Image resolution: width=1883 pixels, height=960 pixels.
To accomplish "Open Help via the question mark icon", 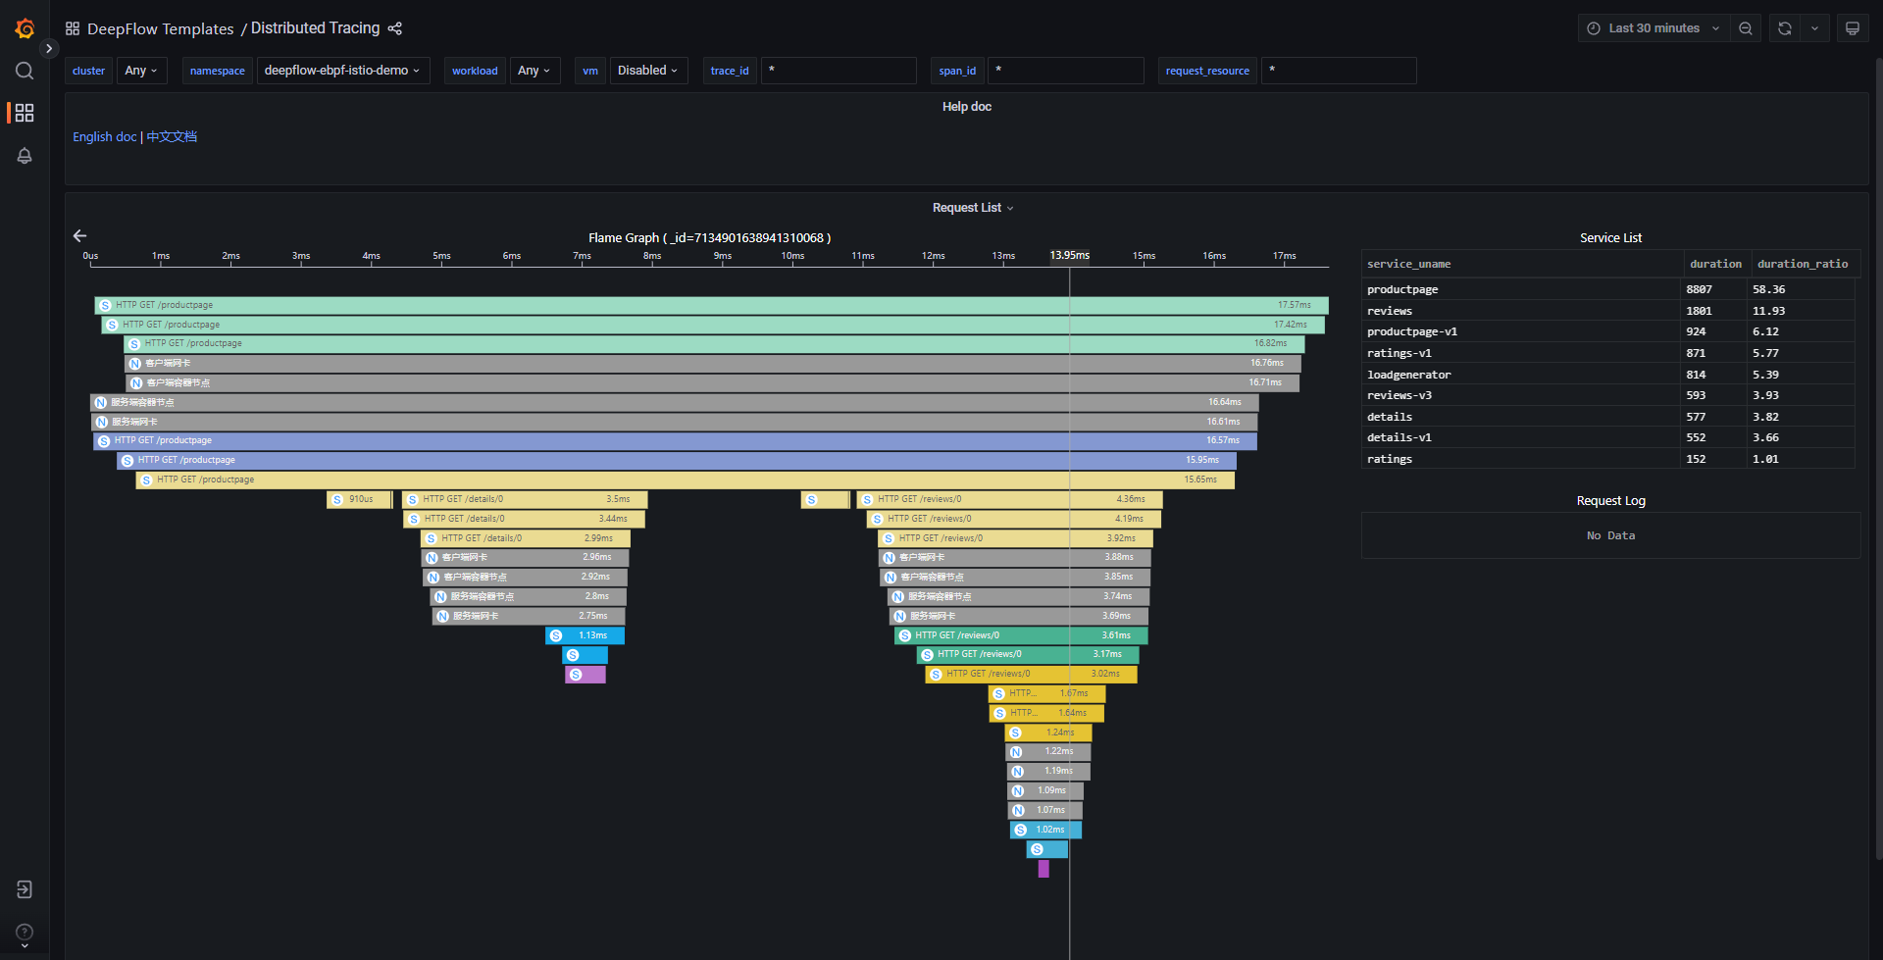I will tap(24, 932).
